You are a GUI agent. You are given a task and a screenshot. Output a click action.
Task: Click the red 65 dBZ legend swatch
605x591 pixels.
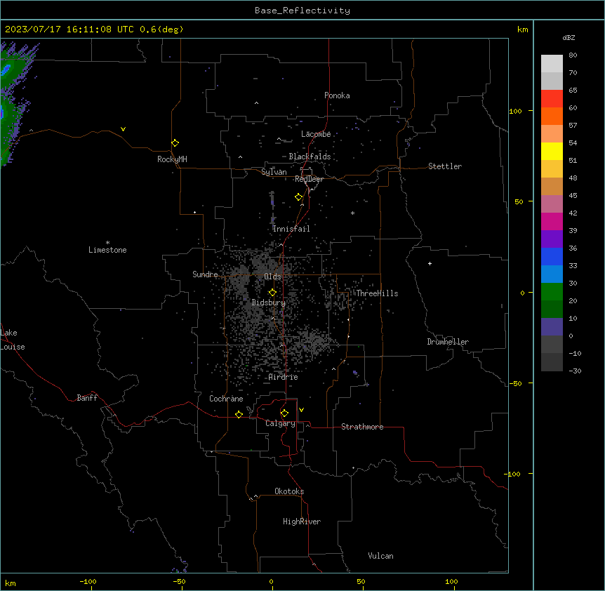coord(552,98)
